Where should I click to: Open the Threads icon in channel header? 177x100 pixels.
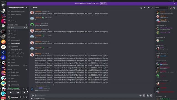[x=141, y=7]
